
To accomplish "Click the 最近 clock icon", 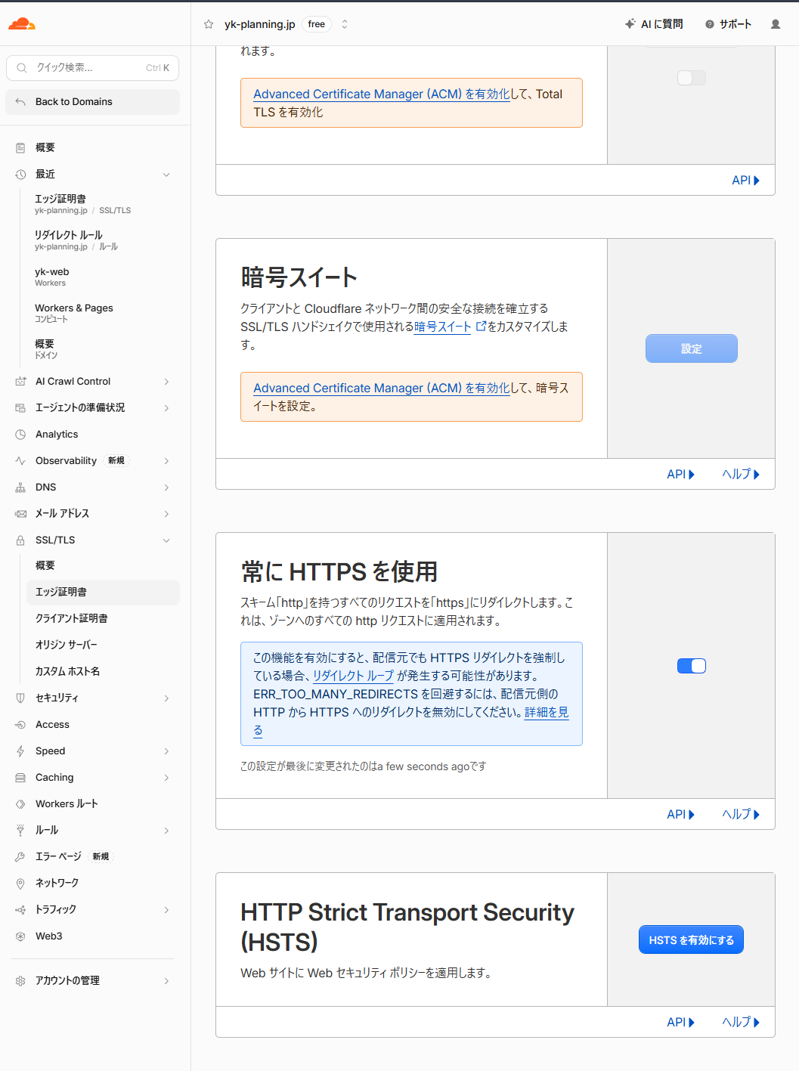I will (x=20, y=174).
